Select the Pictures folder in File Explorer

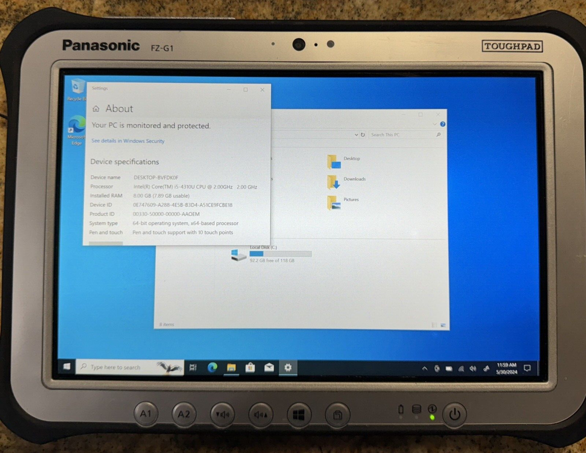point(343,203)
